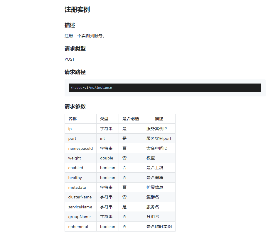Click the 服务实例port description cell

point(159,138)
